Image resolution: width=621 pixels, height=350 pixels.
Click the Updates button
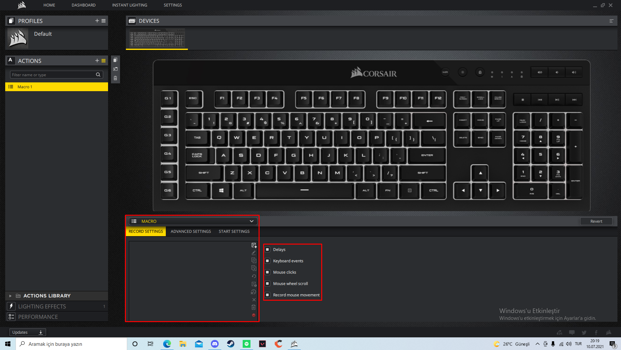point(28,332)
